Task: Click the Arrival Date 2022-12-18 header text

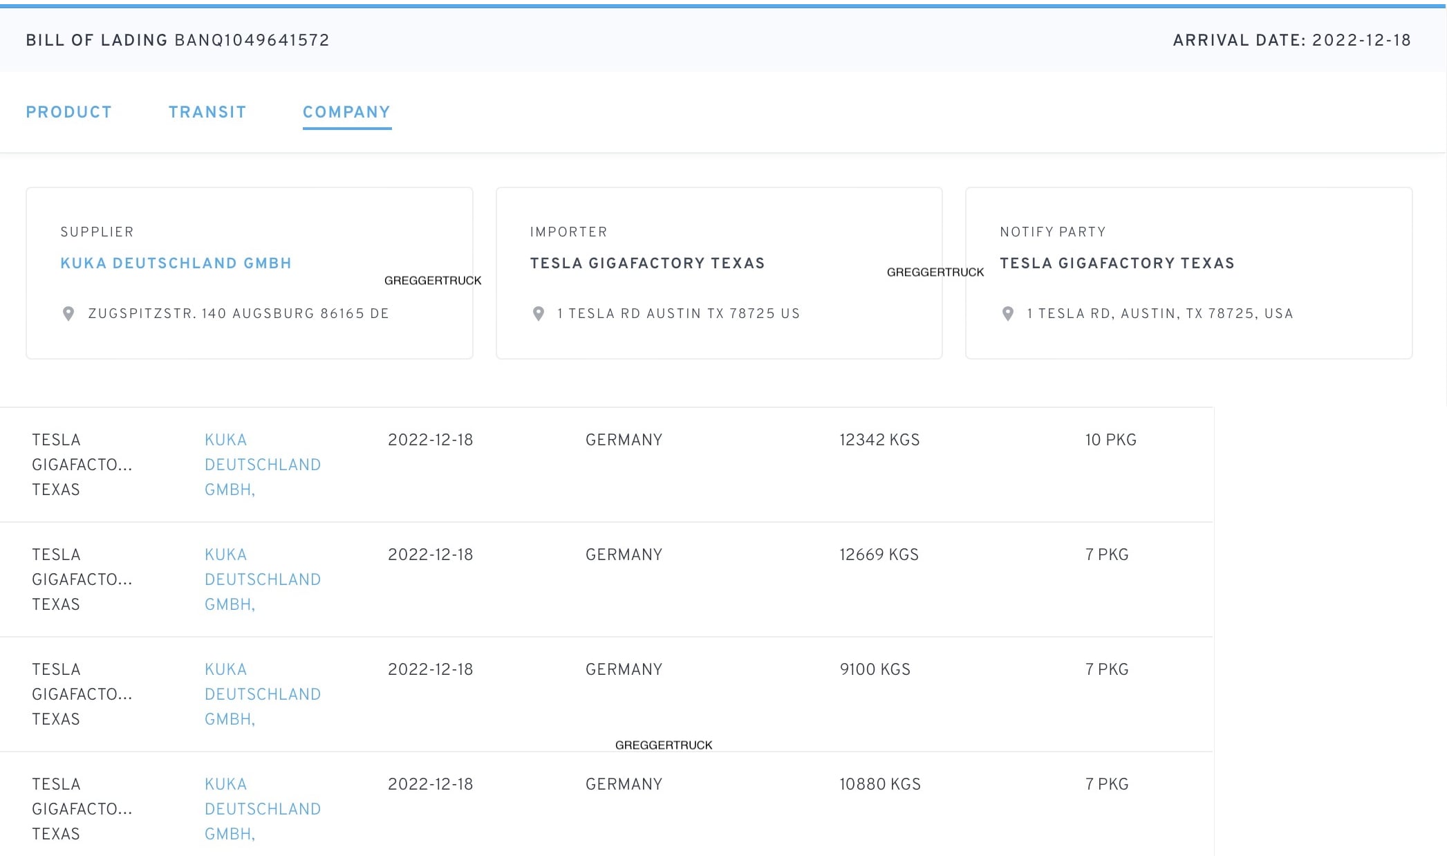Action: [1291, 40]
